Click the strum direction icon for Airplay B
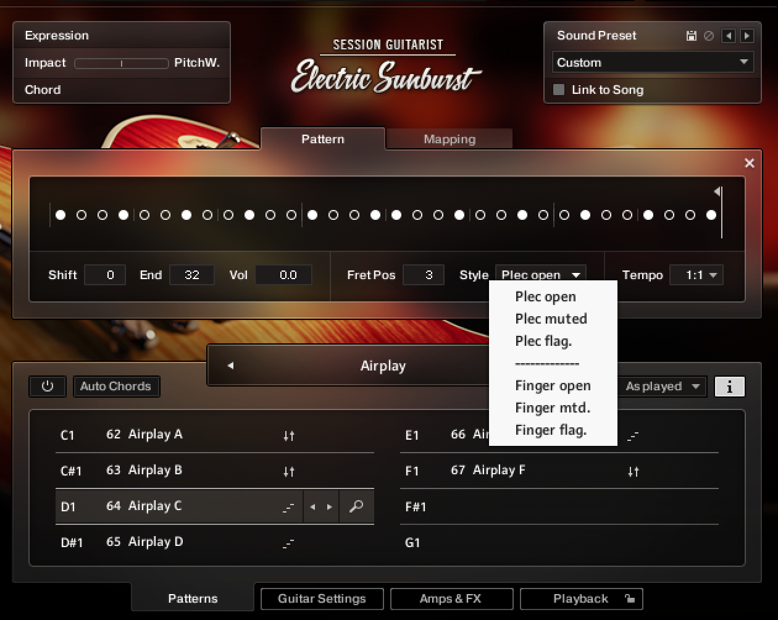778x620 pixels. pos(288,471)
